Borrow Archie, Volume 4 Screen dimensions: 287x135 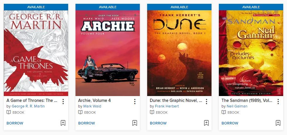click(87, 123)
